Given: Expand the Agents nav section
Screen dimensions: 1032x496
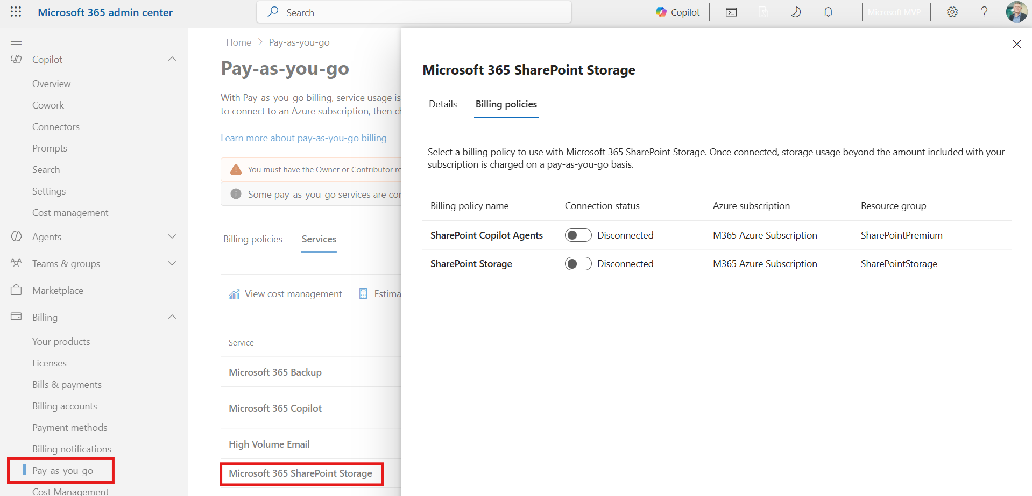Looking at the screenshot, I should coord(172,236).
